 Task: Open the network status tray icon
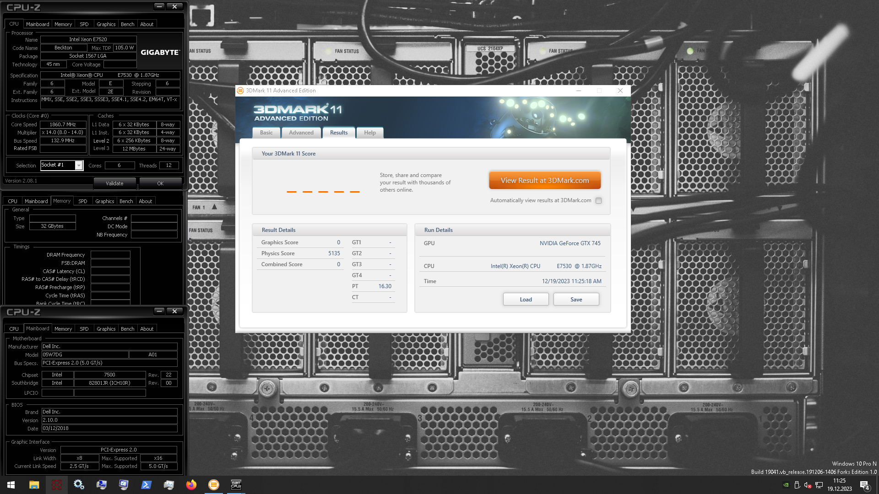819,485
